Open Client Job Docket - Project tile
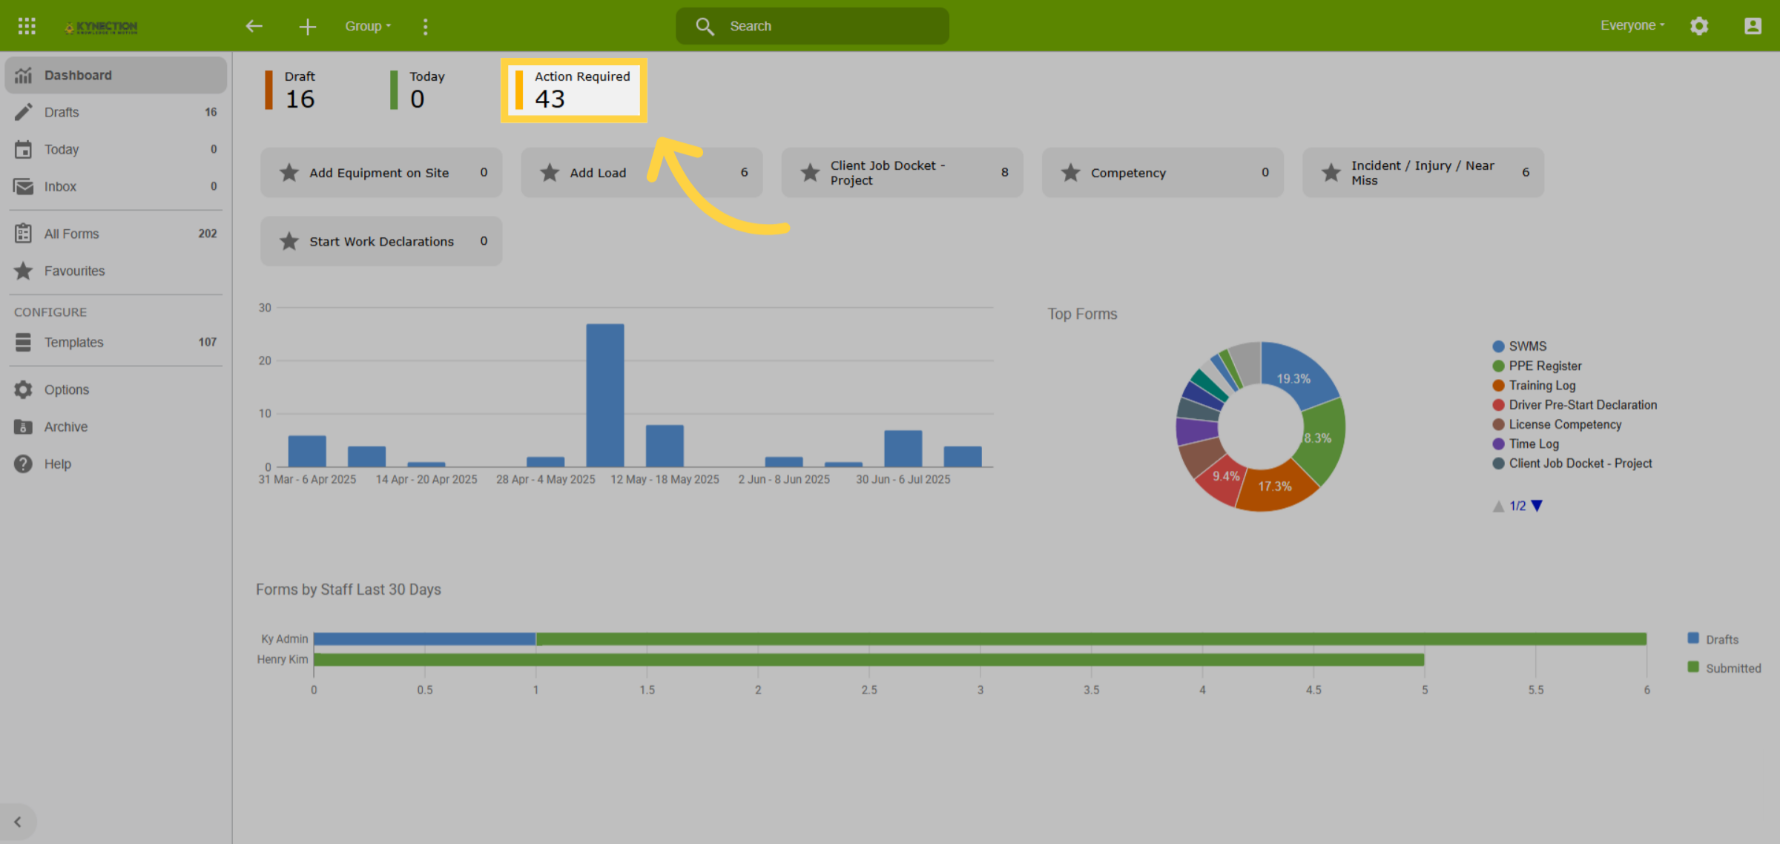 coord(902,172)
